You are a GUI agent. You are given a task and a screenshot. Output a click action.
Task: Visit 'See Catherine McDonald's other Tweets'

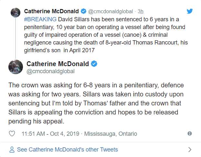point(67,150)
